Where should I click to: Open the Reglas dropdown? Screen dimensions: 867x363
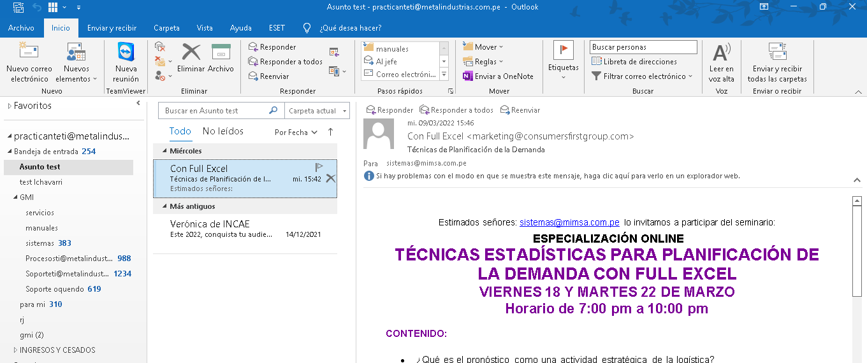483,62
